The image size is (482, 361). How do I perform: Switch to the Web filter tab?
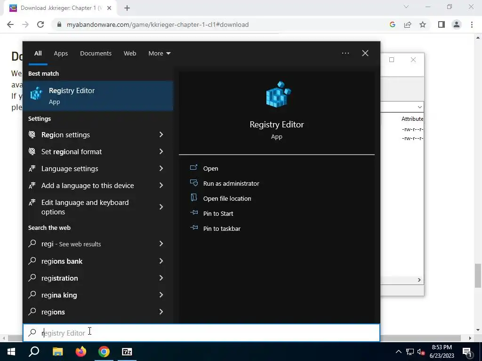coord(130,54)
